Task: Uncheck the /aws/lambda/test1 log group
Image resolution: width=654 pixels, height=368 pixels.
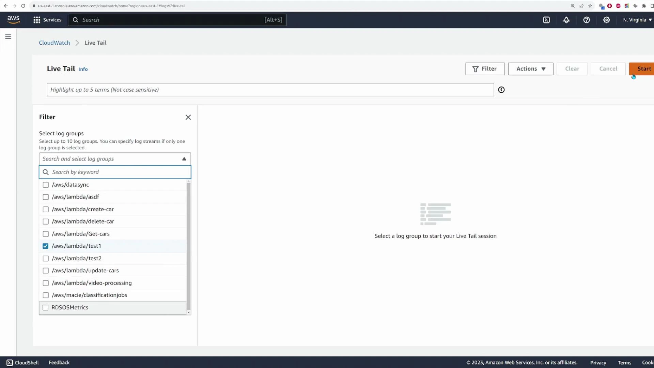Action: point(46,246)
